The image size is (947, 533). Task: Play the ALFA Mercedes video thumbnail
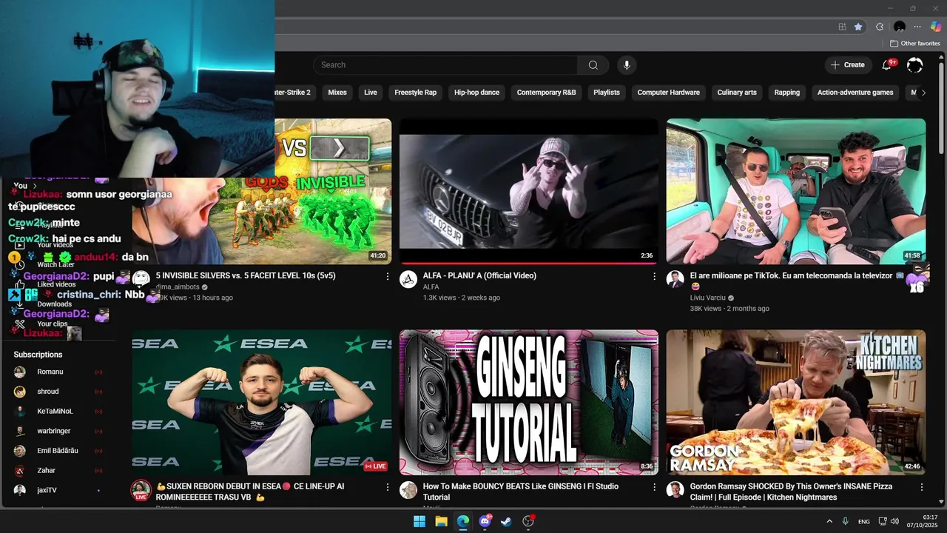click(528, 191)
